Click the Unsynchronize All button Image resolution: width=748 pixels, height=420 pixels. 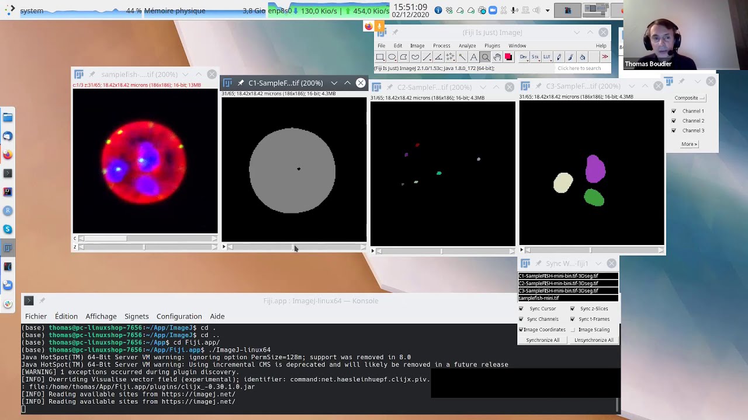[x=594, y=340]
